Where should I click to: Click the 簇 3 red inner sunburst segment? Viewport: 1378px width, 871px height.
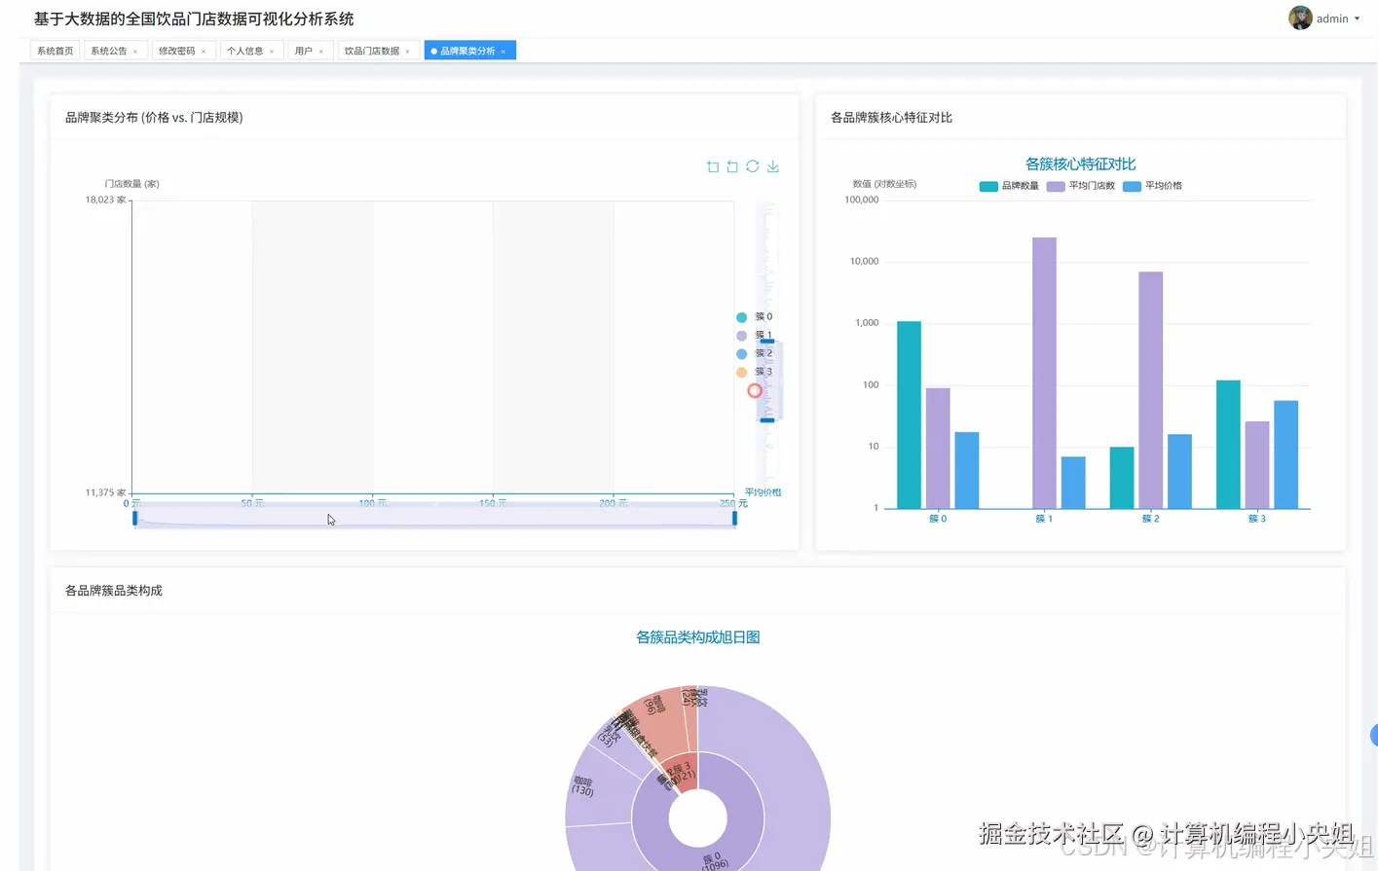[683, 771]
